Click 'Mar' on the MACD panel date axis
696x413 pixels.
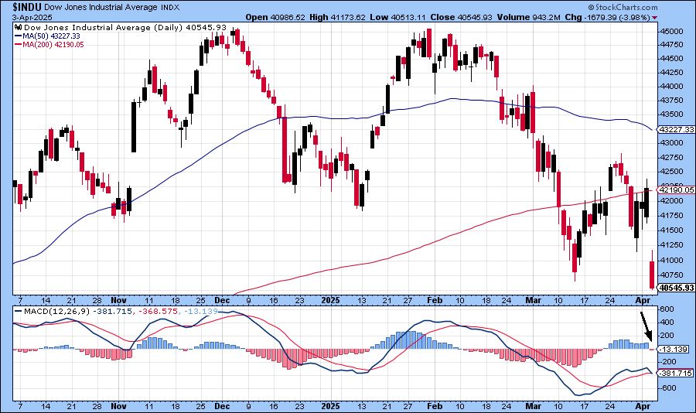tap(533, 406)
